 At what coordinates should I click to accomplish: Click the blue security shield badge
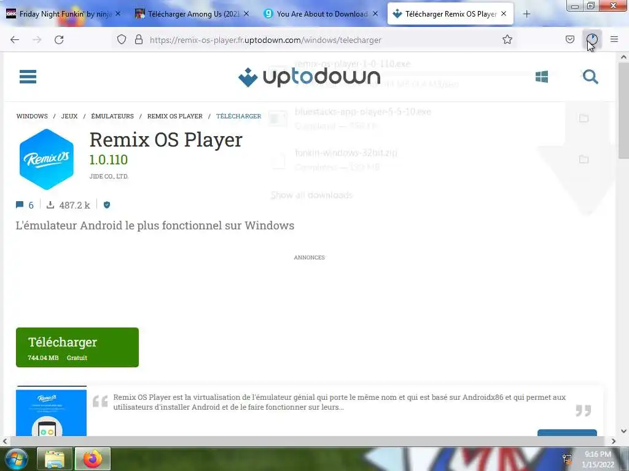(x=107, y=205)
